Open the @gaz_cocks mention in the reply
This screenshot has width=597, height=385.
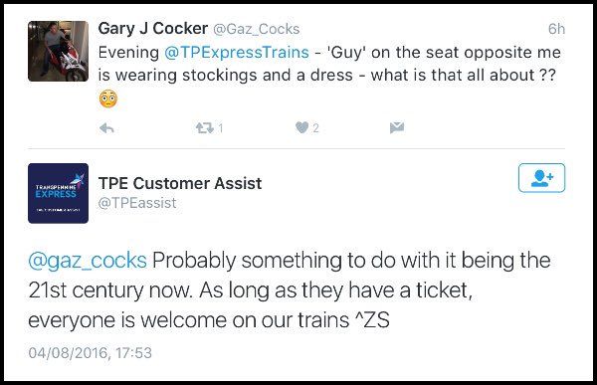coord(88,261)
